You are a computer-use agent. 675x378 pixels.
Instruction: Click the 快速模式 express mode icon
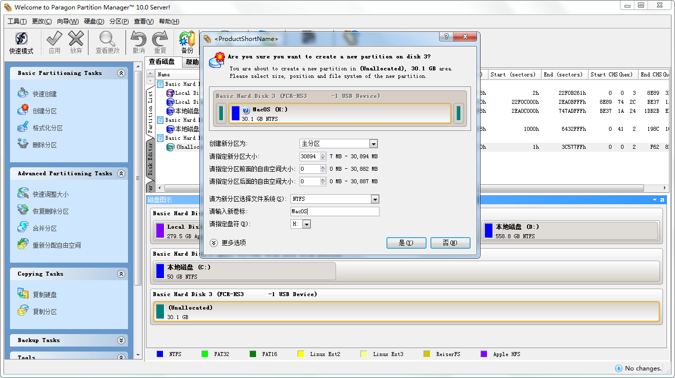[x=21, y=38]
